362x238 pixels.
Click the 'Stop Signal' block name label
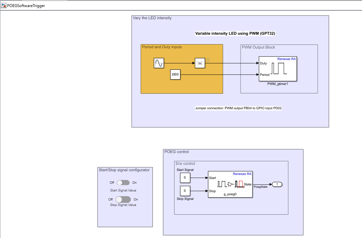pyautogui.click(x=185, y=199)
